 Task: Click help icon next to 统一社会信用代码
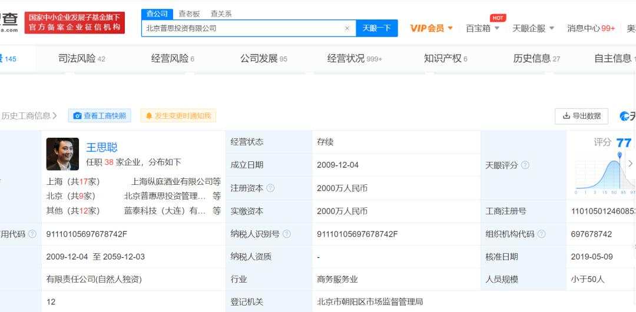click(x=32, y=234)
